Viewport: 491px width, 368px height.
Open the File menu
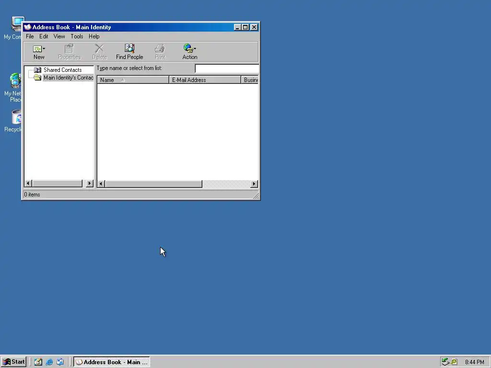[30, 36]
